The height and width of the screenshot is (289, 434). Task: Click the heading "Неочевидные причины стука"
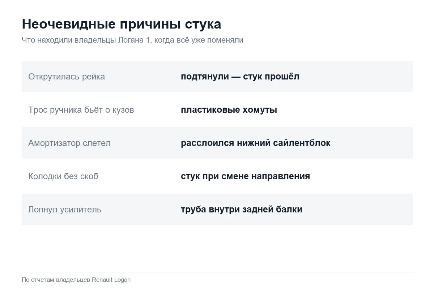[122, 24]
